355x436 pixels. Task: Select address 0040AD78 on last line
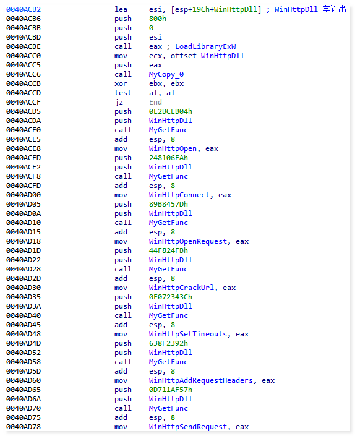click(x=24, y=427)
